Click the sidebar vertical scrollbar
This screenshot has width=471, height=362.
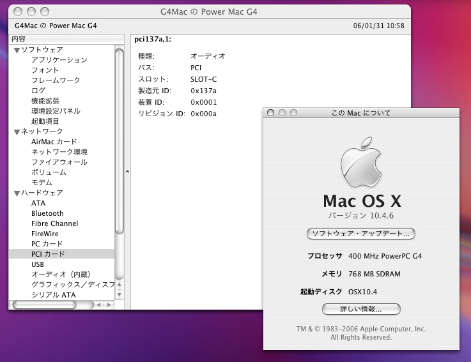tap(119, 140)
